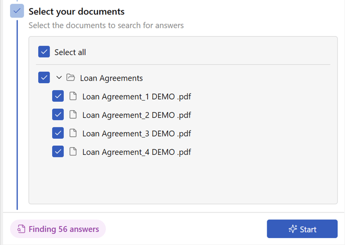Click the file icon for Loan Agreement_3 DEMO
This screenshot has height=245, width=345.
73,133
